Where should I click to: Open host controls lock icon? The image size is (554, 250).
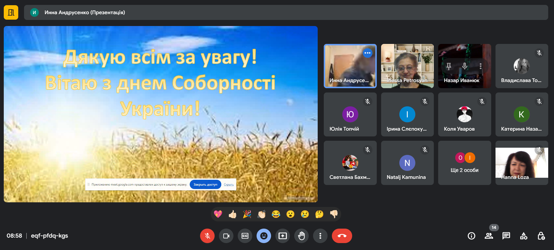541,236
